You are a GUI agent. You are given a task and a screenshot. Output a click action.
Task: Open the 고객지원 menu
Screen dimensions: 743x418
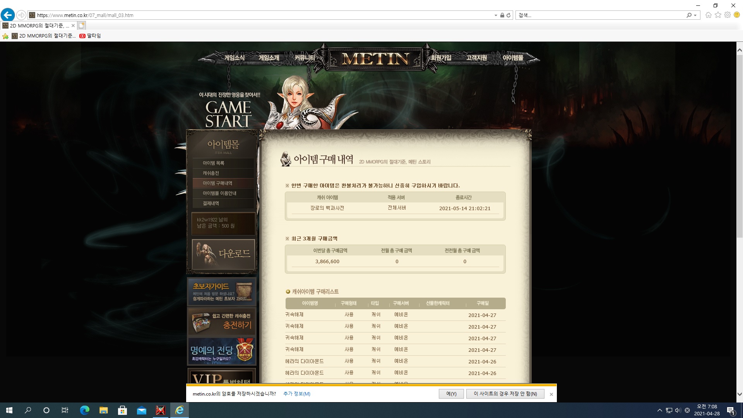[476, 58]
